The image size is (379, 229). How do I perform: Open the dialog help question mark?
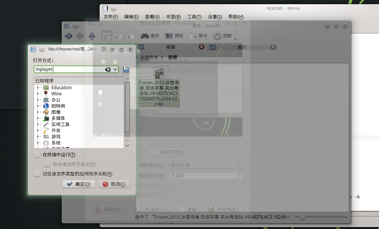click(103, 49)
